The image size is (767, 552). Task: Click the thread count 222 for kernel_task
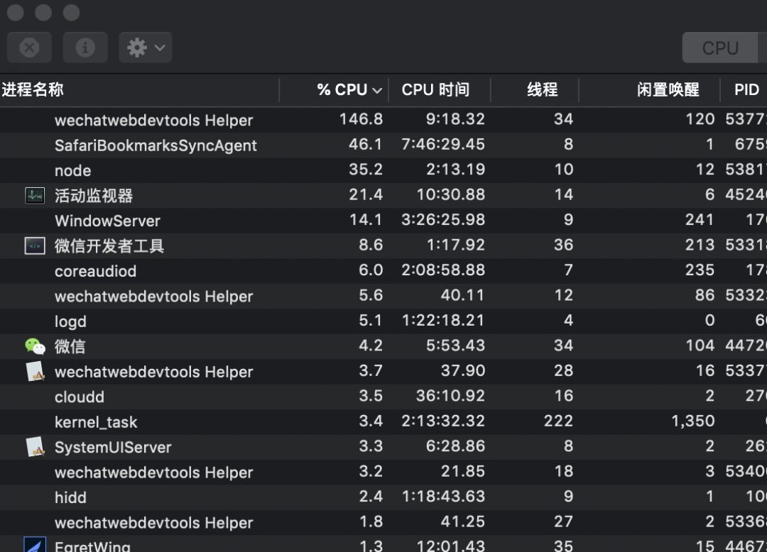pos(558,421)
